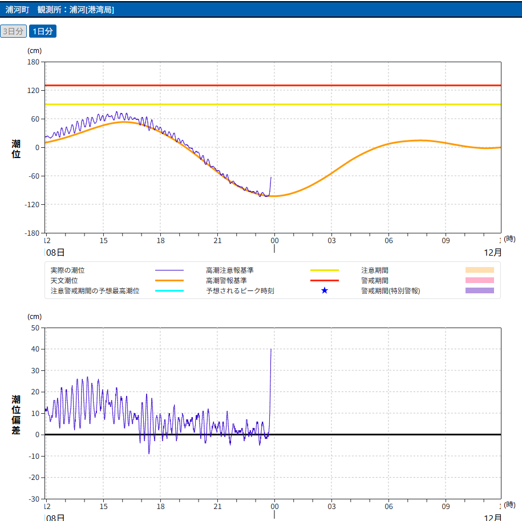Image resolution: width=522 pixels, height=521 pixels.
Task: Click the blue star peak time icon
Action: 325,290
